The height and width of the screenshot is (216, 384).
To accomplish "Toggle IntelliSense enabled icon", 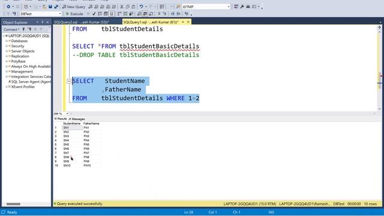I will click(112, 14).
